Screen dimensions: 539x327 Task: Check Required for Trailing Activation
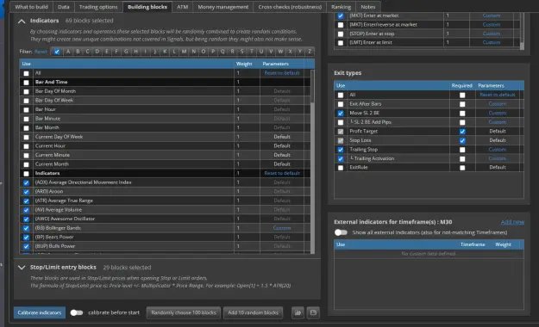coord(462,159)
